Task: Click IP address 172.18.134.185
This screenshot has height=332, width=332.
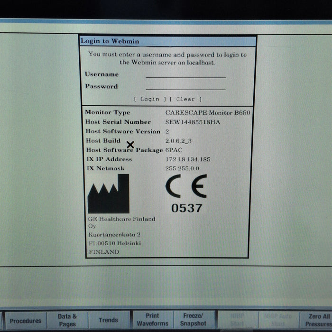Action: coord(188,159)
